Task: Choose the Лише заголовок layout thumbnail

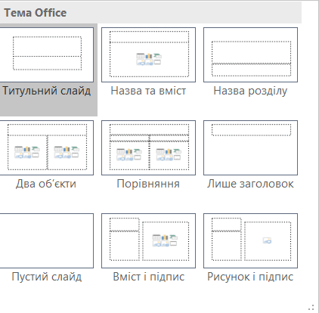Action: tap(250, 147)
